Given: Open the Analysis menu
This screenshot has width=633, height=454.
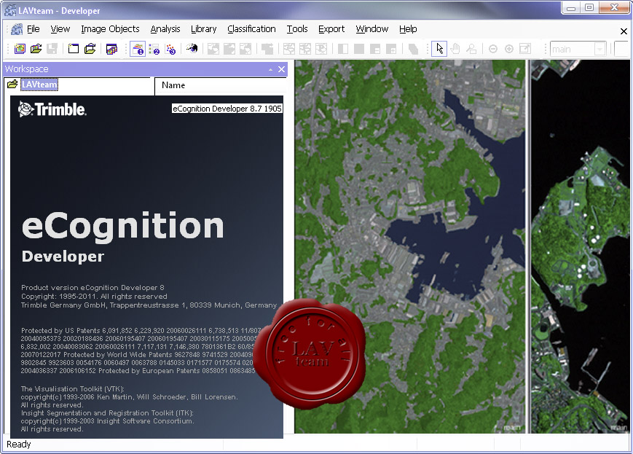Looking at the screenshot, I should pyautogui.click(x=165, y=29).
